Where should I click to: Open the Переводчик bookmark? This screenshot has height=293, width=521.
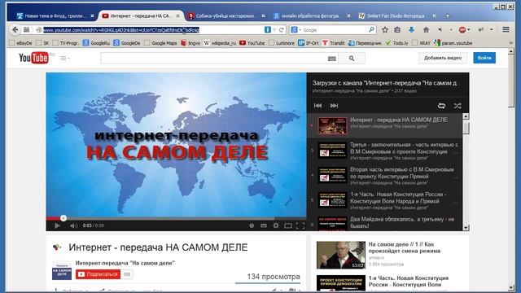click(365, 43)
